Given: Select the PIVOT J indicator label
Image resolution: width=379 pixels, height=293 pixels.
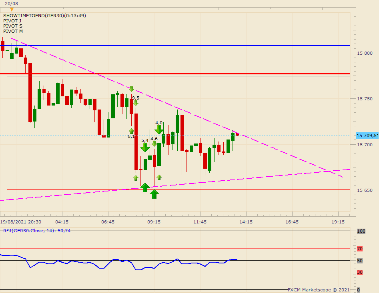Looking at the screenshot, I should pyautogui.click(x=12, y=21).
